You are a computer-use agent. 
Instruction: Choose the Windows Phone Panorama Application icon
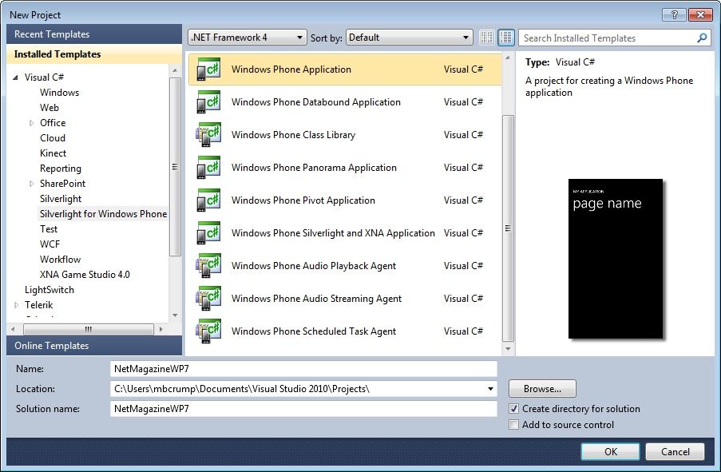[208, 168]
